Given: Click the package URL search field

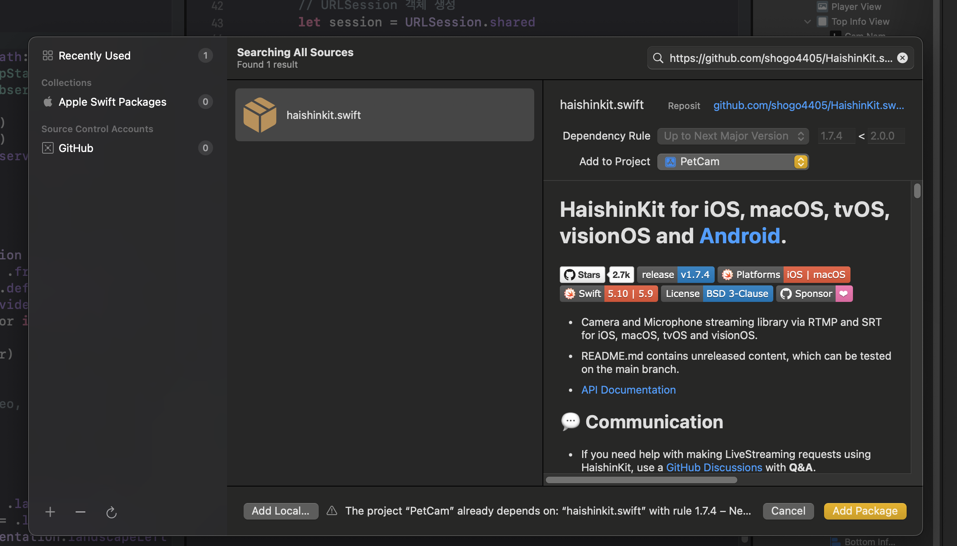Looking at the screenshot, I should (x=780, y=58).
